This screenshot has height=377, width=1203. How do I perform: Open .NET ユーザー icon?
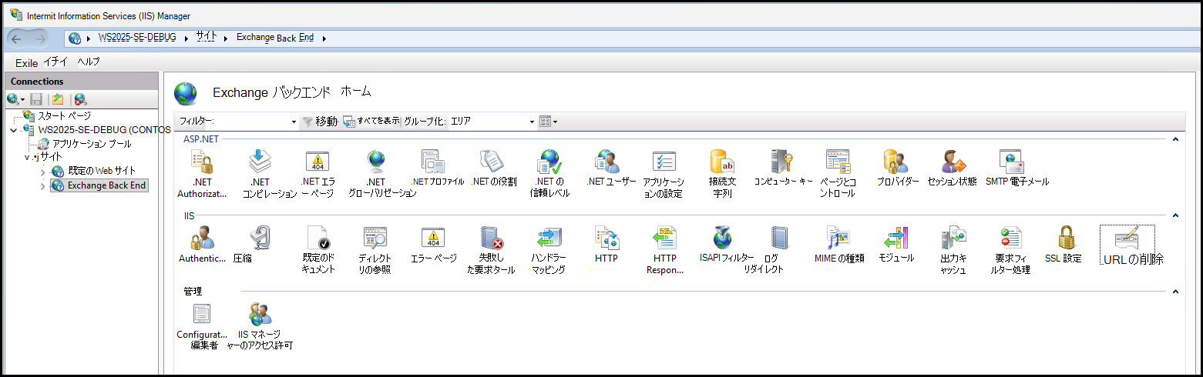pyautogui.click(x=607, y=162)
